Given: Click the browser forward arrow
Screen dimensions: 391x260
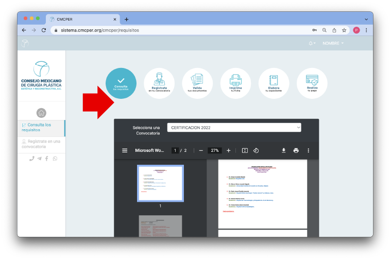Looking at the screenshot, I should (33, 30).
